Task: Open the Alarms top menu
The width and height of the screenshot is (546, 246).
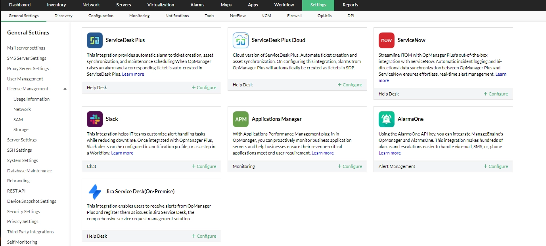Action: [197, 5]
